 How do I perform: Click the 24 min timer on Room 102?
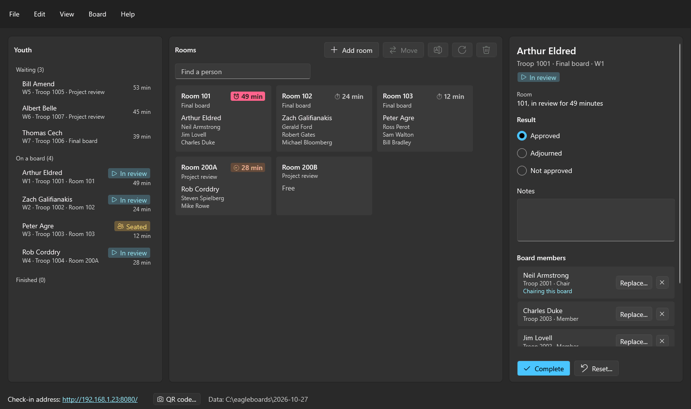[x=349, y=96]
